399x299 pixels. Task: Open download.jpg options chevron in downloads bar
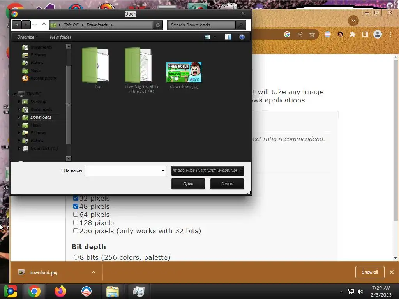click(x=94, y=272)
